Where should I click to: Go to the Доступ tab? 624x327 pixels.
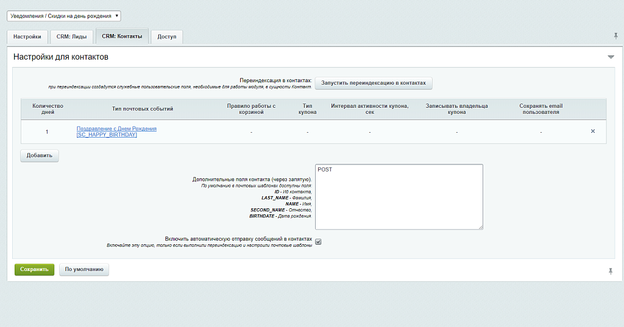point(166,37)
